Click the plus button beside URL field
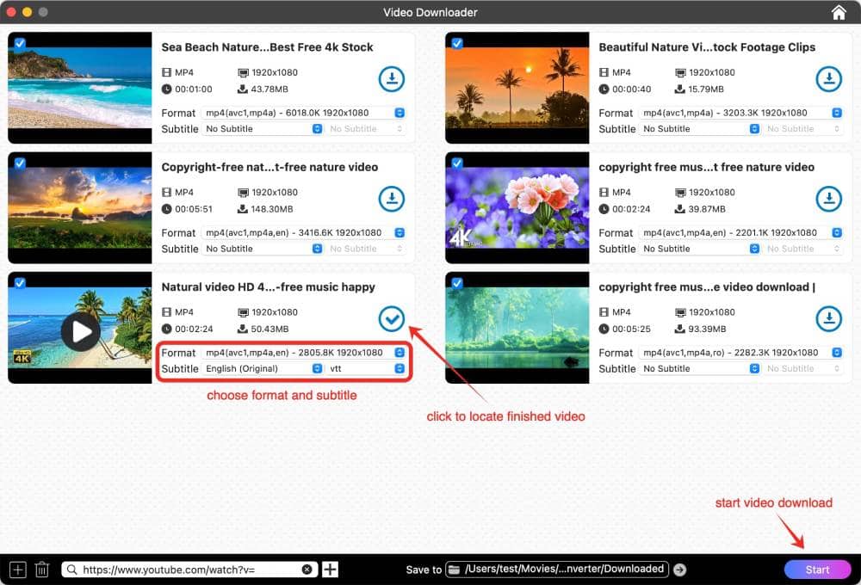 point(330,570)
